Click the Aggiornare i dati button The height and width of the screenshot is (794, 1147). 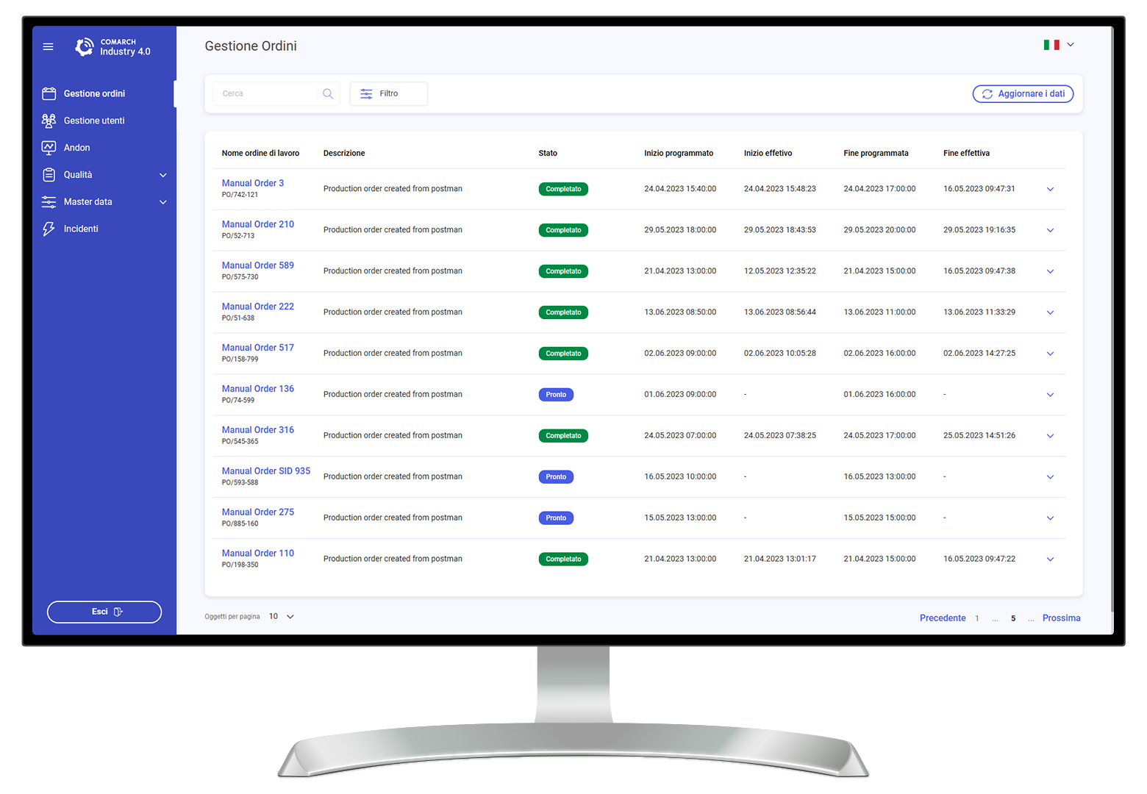coord(1023,94)
